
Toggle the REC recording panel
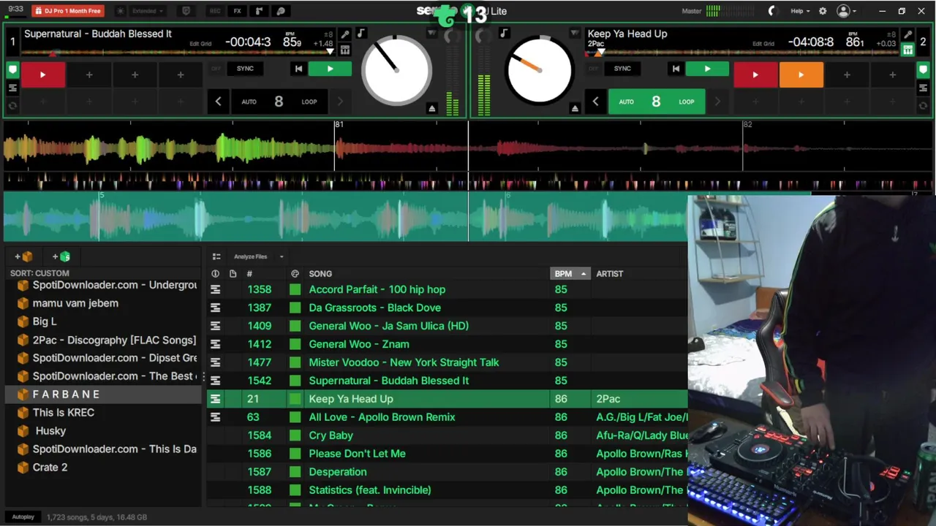pos(215,11)
